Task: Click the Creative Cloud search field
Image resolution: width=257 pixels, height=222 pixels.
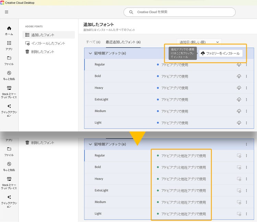Action: (x=180, y=12)
